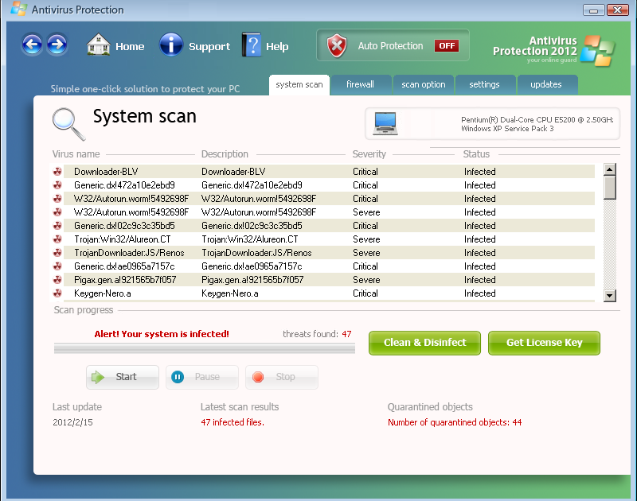Click the blue back arrow icon
The width and height of the screenshot is (637, 501).
32,45
